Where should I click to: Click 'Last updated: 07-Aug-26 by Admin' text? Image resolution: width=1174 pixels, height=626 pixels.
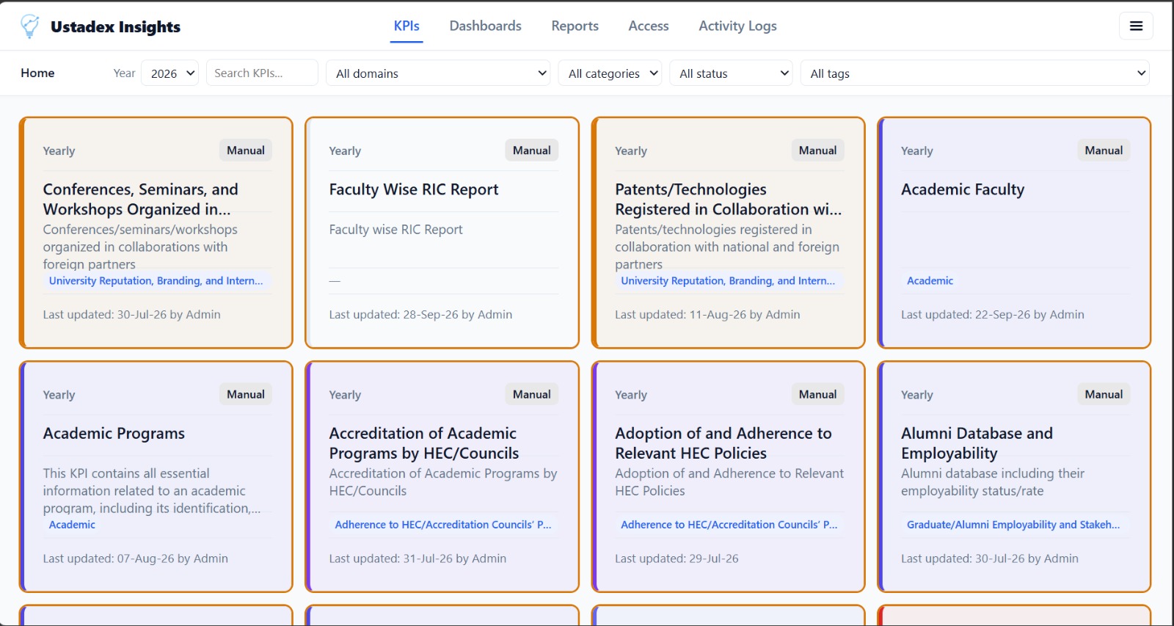pyautogui.click(x=135, y=558)
